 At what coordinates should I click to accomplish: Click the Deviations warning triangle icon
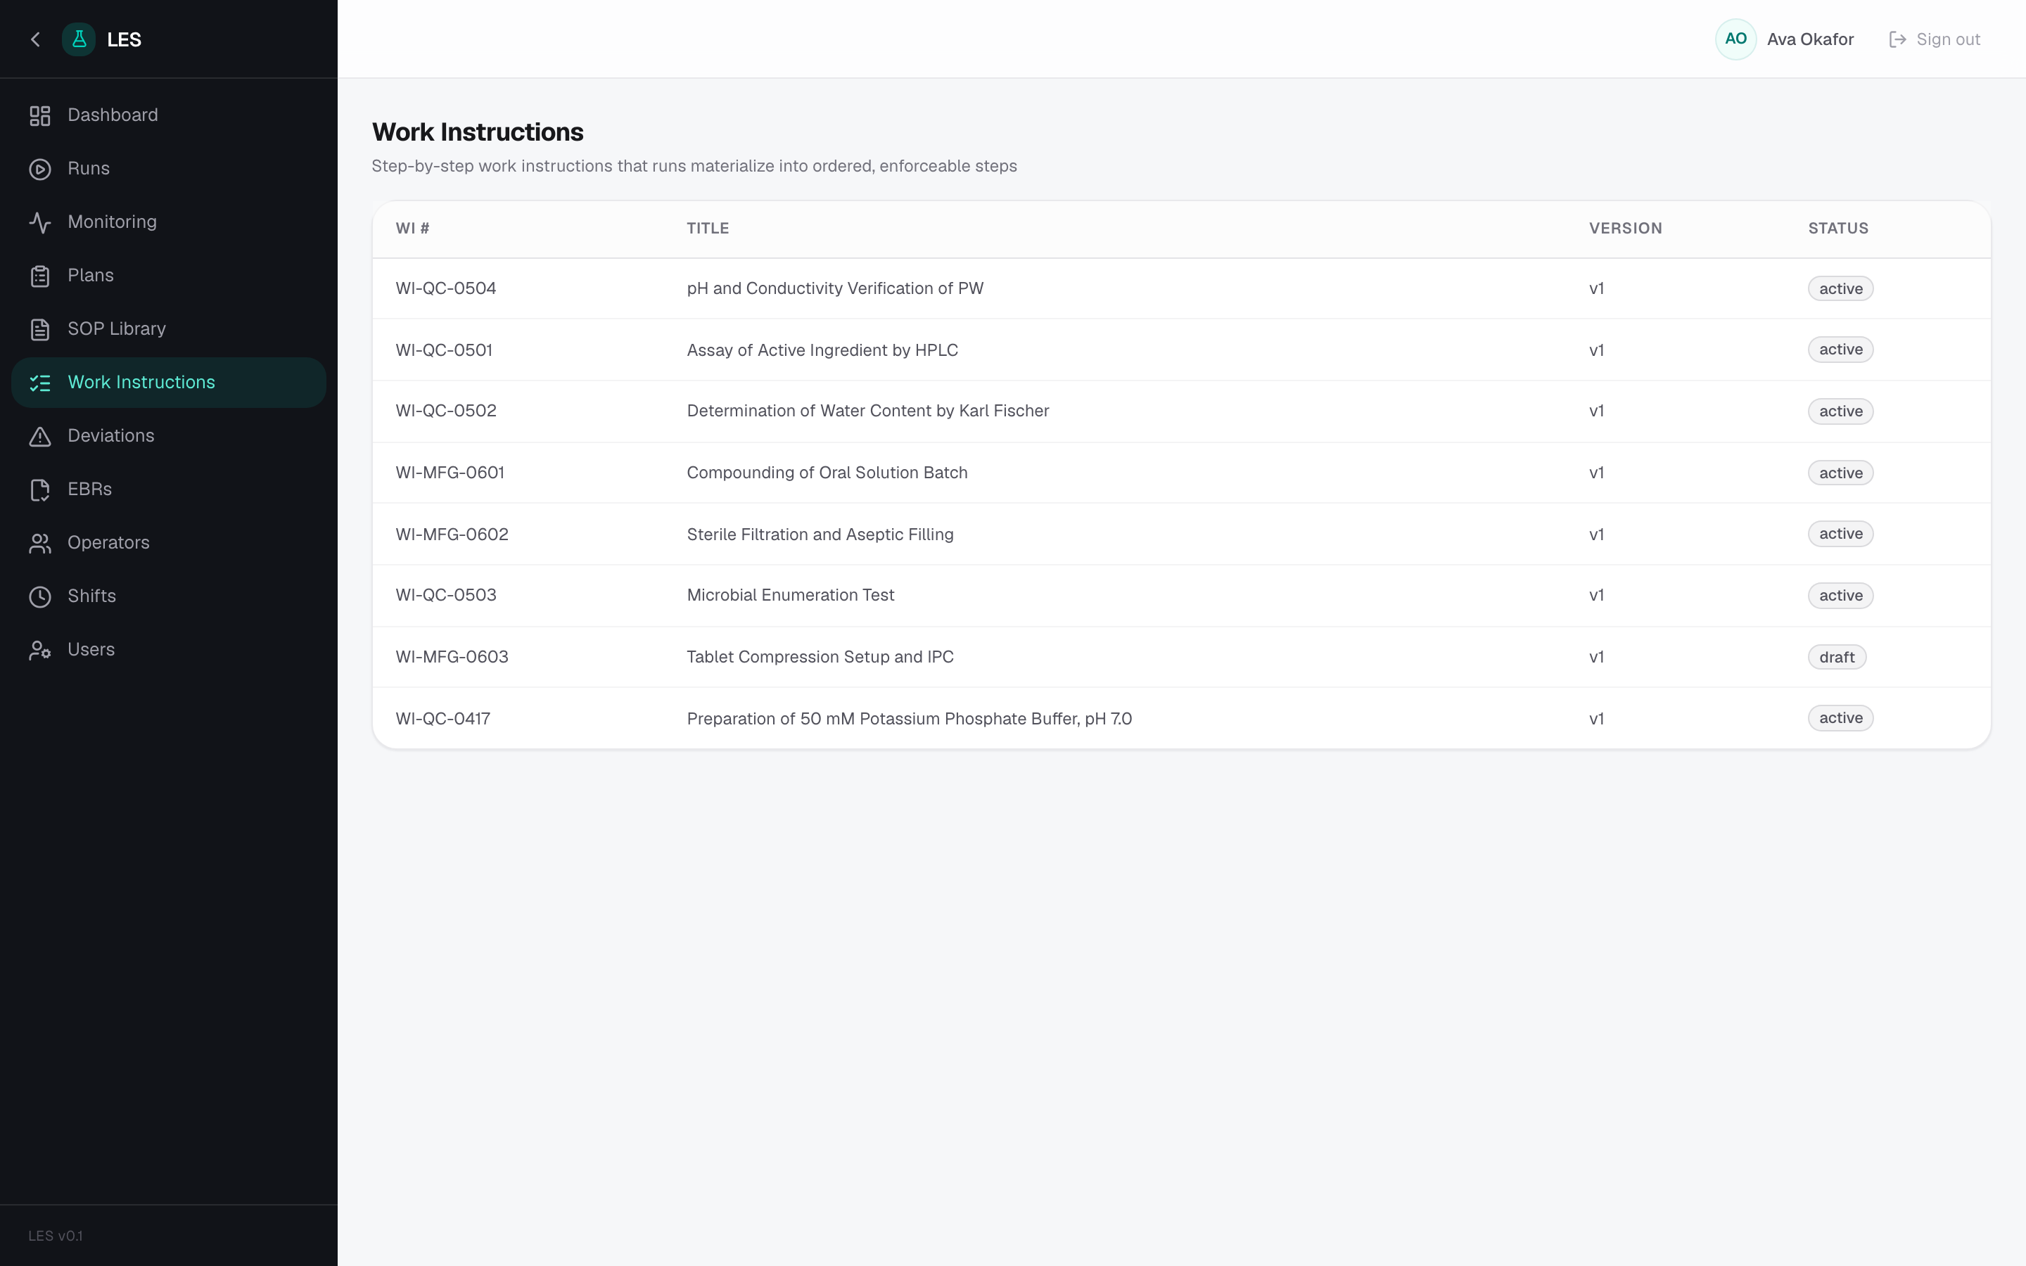pyautogui.click(x=39, y=436)
